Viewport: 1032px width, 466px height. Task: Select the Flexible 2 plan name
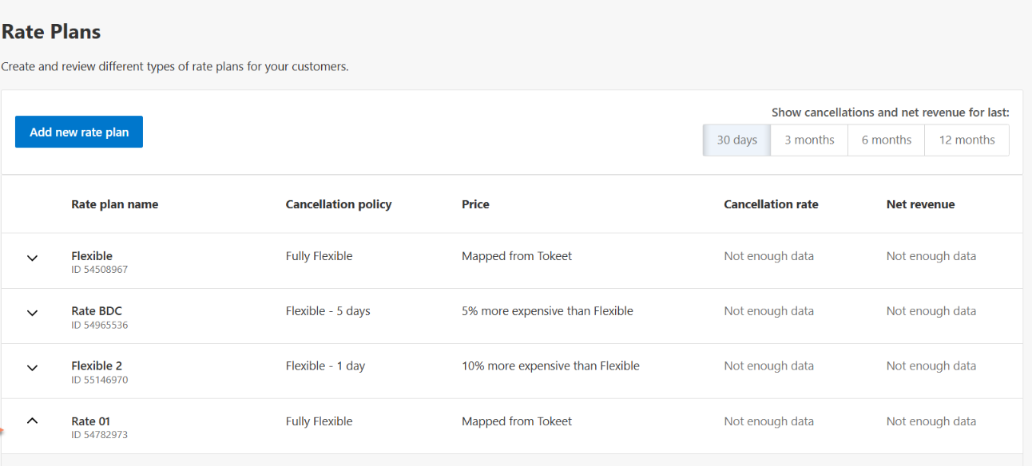point(97,366)
